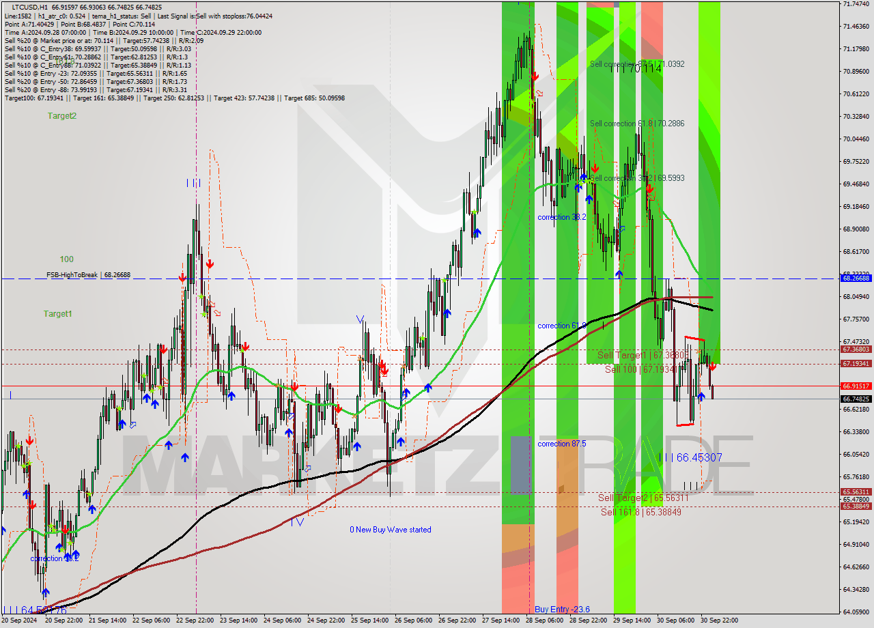The image size is (874, 628).
Task: Click the 'Target100: 67.19341' targets summary line
Action: pos(175,98)
